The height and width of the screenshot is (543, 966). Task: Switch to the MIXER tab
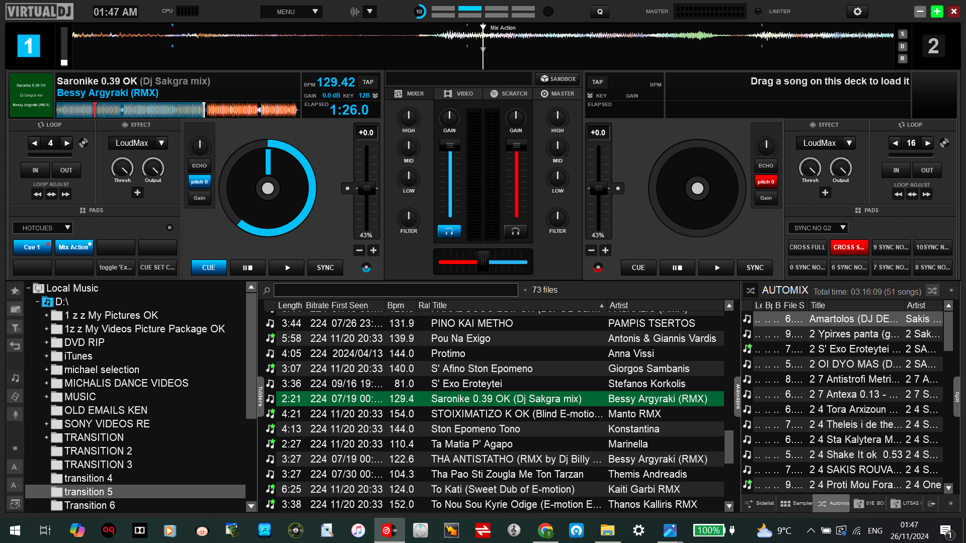[x=409, y=94]
